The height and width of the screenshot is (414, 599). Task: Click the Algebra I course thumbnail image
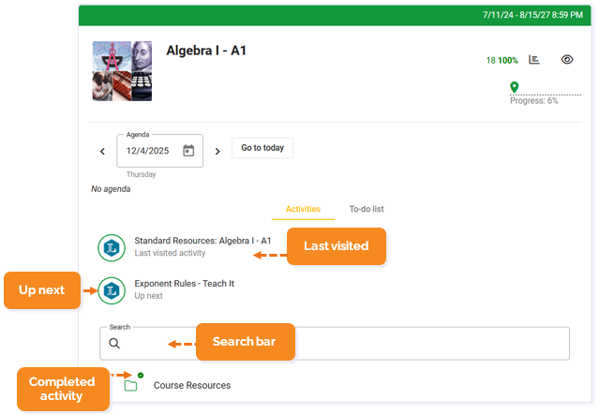[x=122, y=71]
